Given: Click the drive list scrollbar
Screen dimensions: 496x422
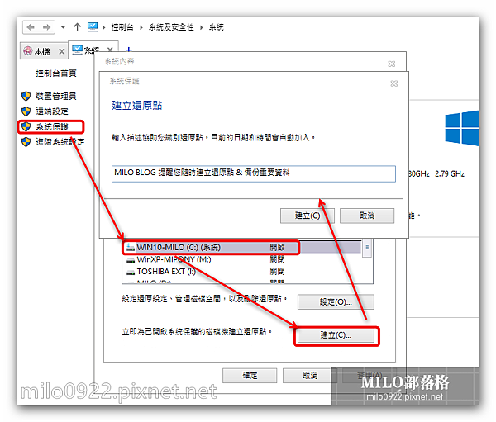Looking at the screenshot, I should [x=367, y=248].
